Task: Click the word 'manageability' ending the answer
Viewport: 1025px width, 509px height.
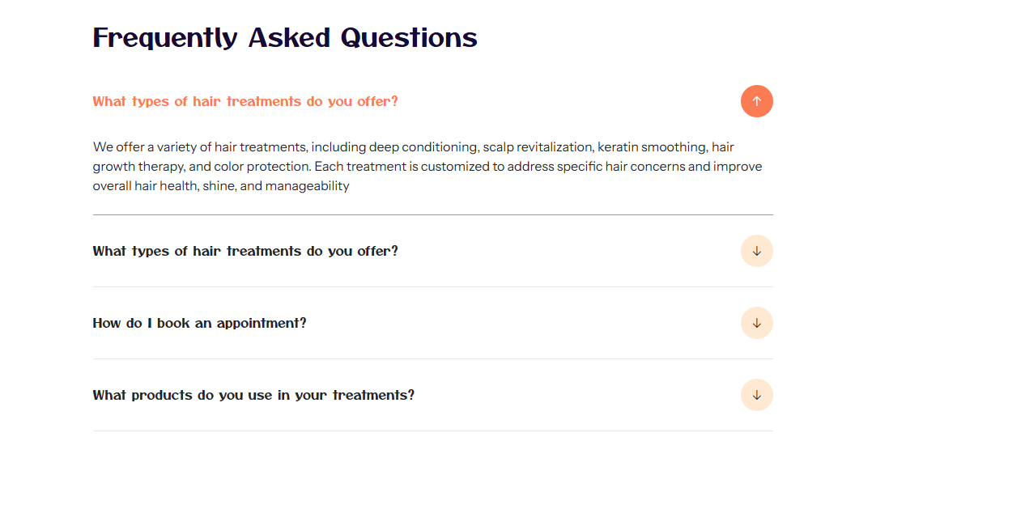Action: [x=307, y=186]
